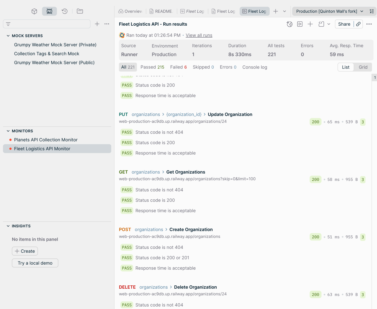
Task: Open View all runs link
Action: 199,35
